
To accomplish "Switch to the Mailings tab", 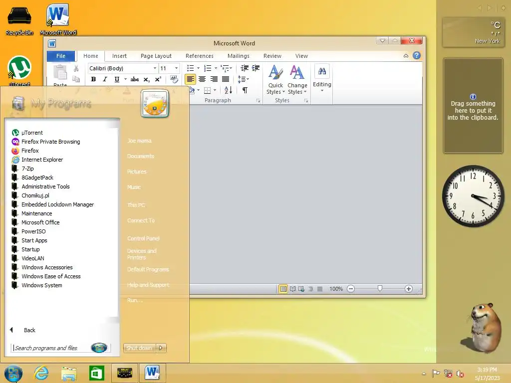I will point(238,56).
